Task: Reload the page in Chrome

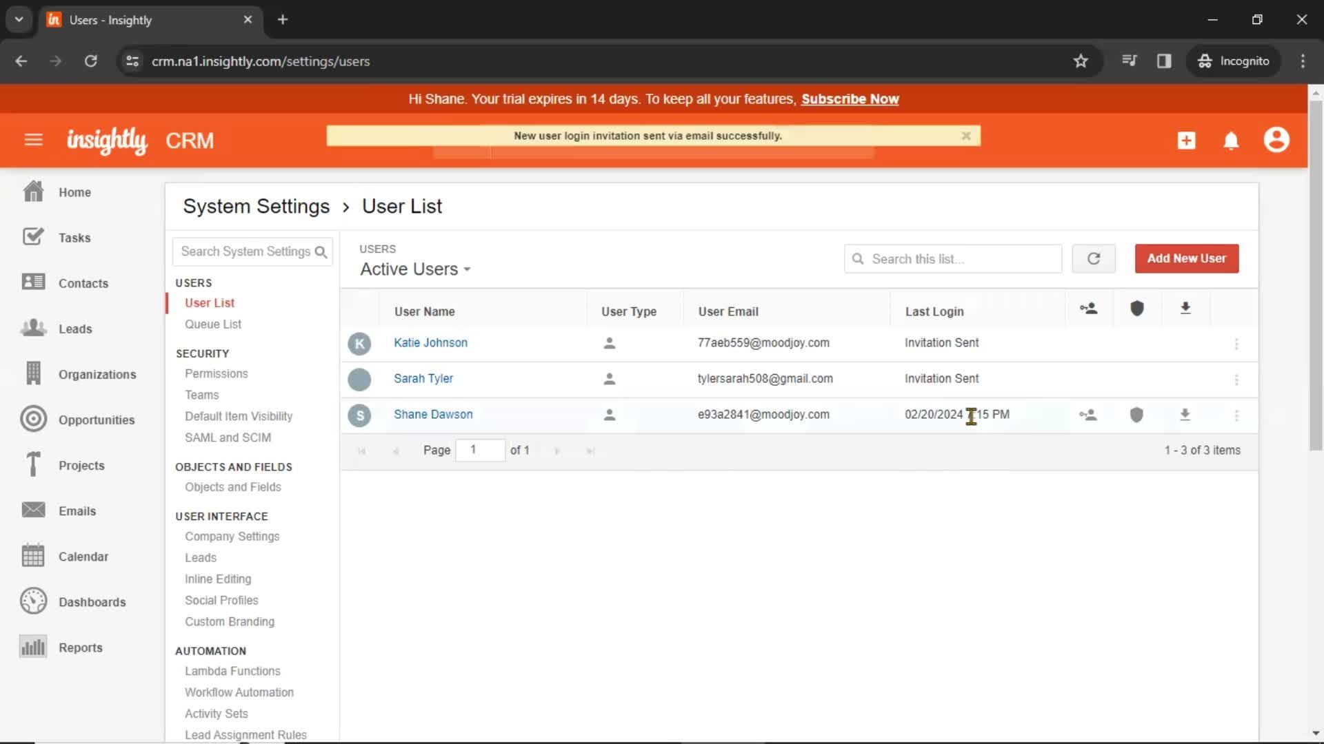Action: (90, 61)
